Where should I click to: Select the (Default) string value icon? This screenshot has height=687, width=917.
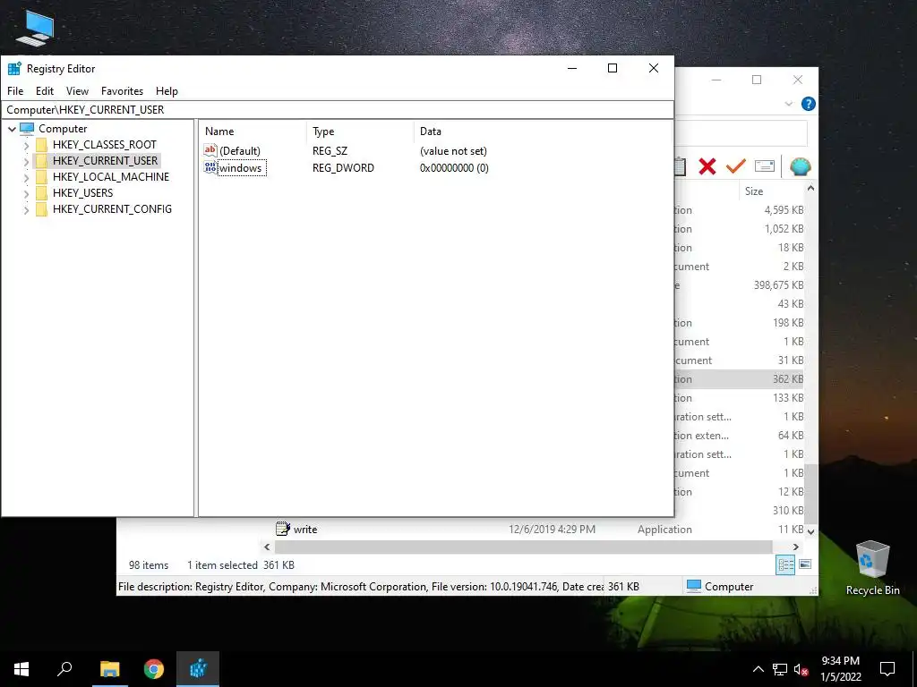tap(210, 150)
